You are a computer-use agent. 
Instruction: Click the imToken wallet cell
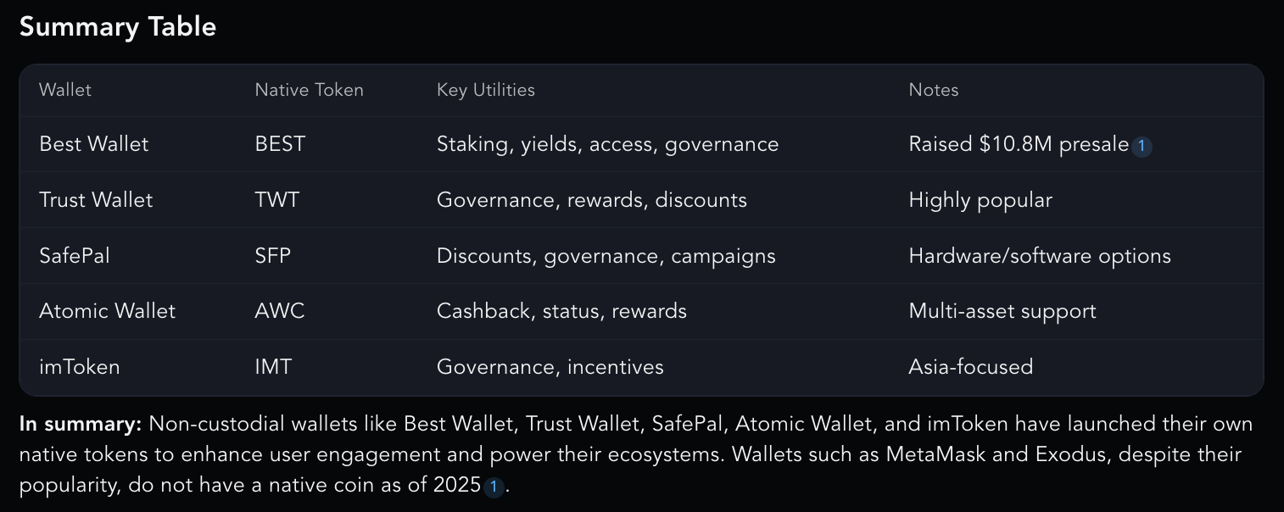click(x=80, y=367)
